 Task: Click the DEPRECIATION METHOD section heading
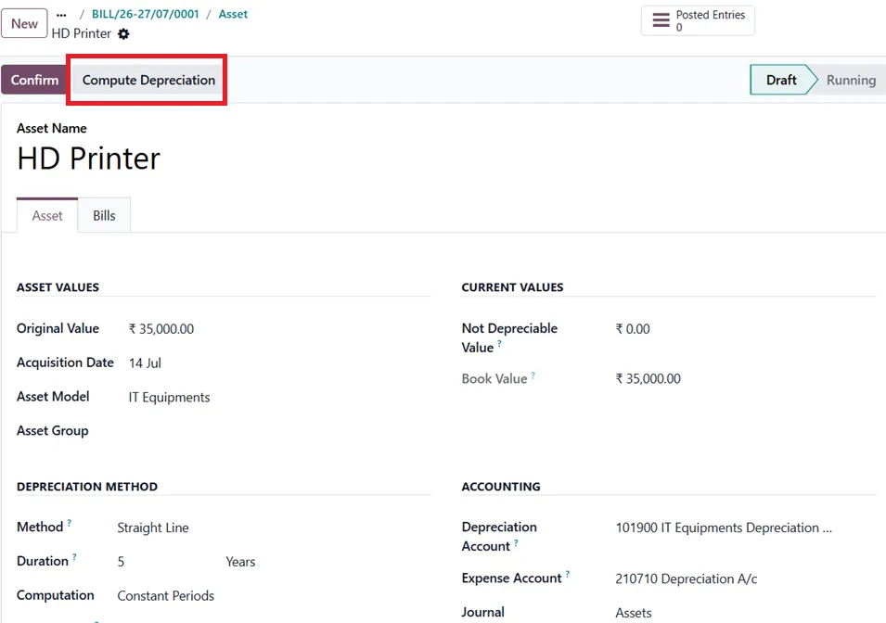pyautogui.click(x=87, y=487)
